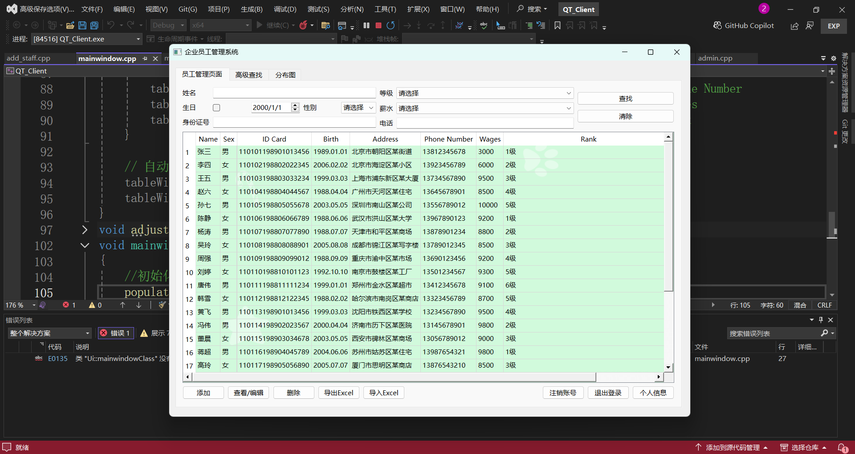This screenshot has width=855, height=454.
Task: Click the 姓名 name input field
Action: tap(294, 93)
